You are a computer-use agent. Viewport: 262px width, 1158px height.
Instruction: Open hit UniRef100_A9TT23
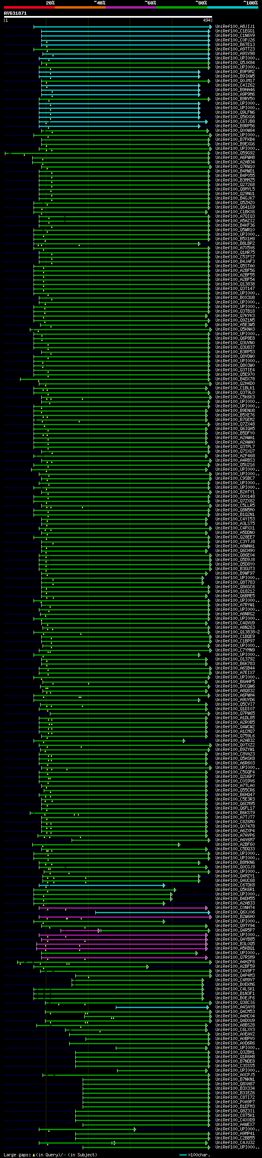pos(235,49)
